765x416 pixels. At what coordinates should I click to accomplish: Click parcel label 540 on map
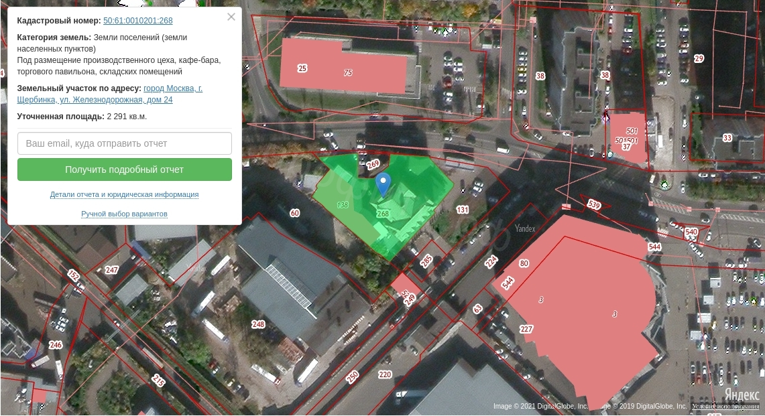pyautogui.click(x=691, y=232)
